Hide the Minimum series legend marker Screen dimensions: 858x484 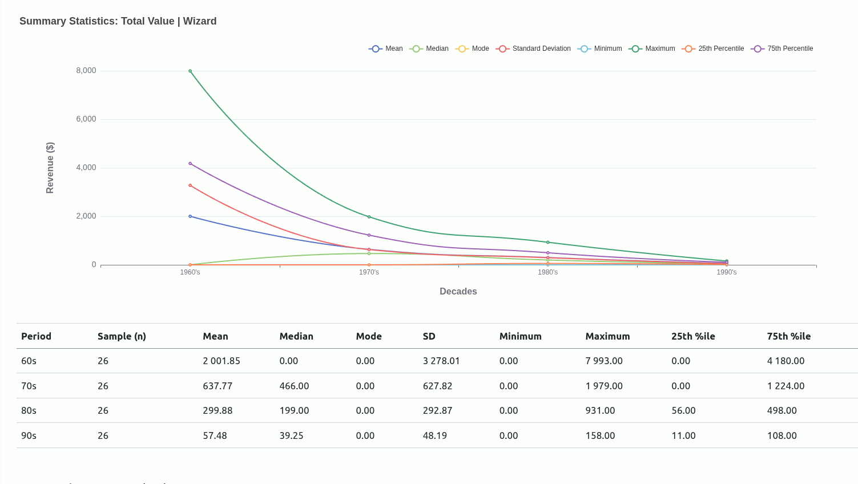(x=584, y=49)
